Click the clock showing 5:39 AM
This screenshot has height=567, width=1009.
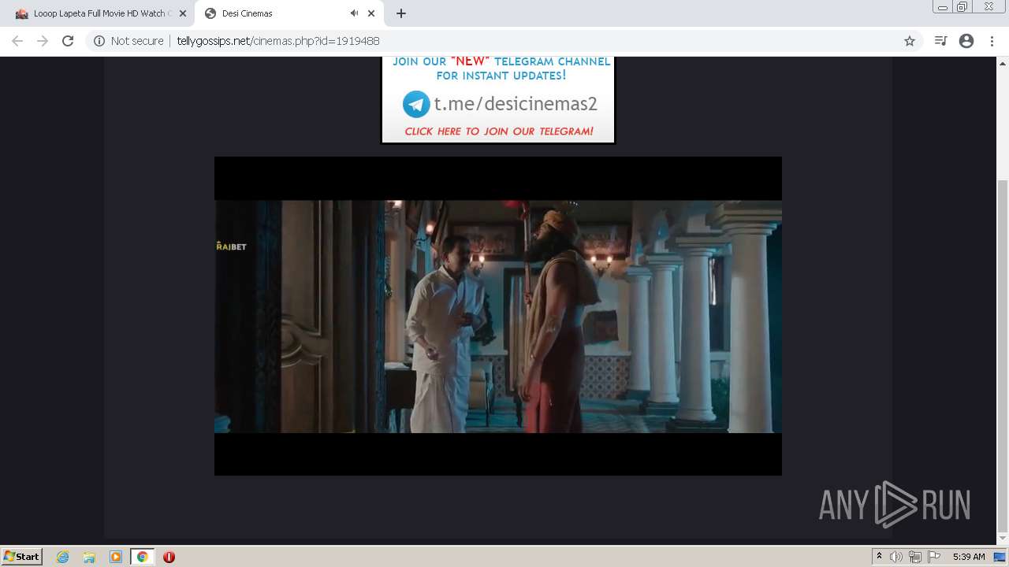click(x=969, y=557)
